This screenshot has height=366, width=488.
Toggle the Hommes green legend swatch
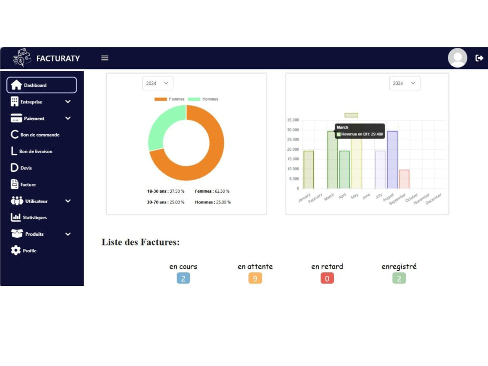(194, 99)
